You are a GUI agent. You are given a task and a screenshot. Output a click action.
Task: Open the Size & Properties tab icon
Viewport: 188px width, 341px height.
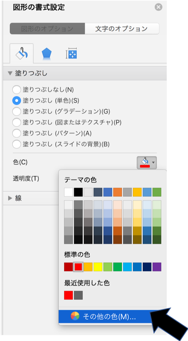pos(71,53)
